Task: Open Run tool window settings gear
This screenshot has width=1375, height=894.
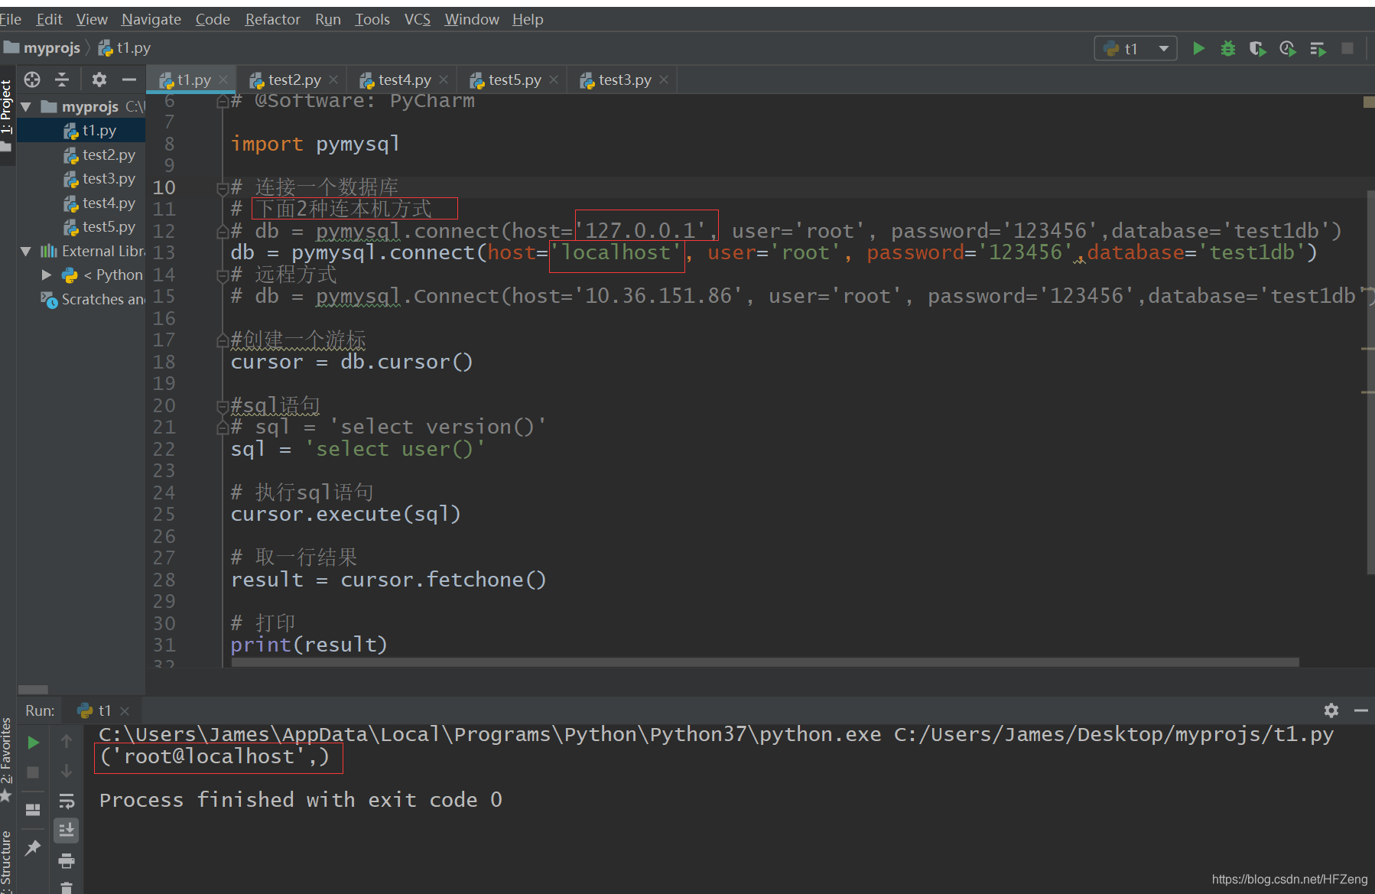Action: [x=1331, y=710]
